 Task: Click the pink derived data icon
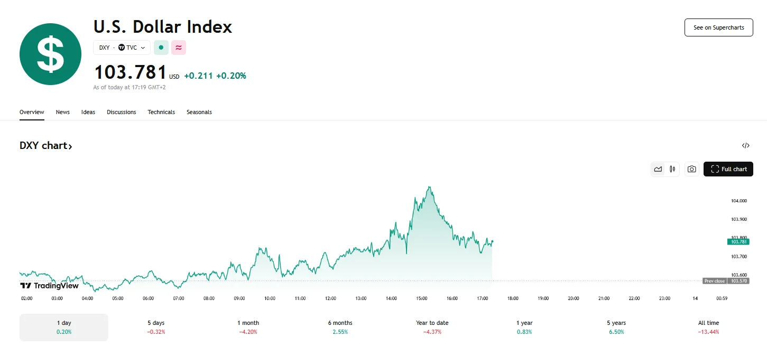coord(179,48)
